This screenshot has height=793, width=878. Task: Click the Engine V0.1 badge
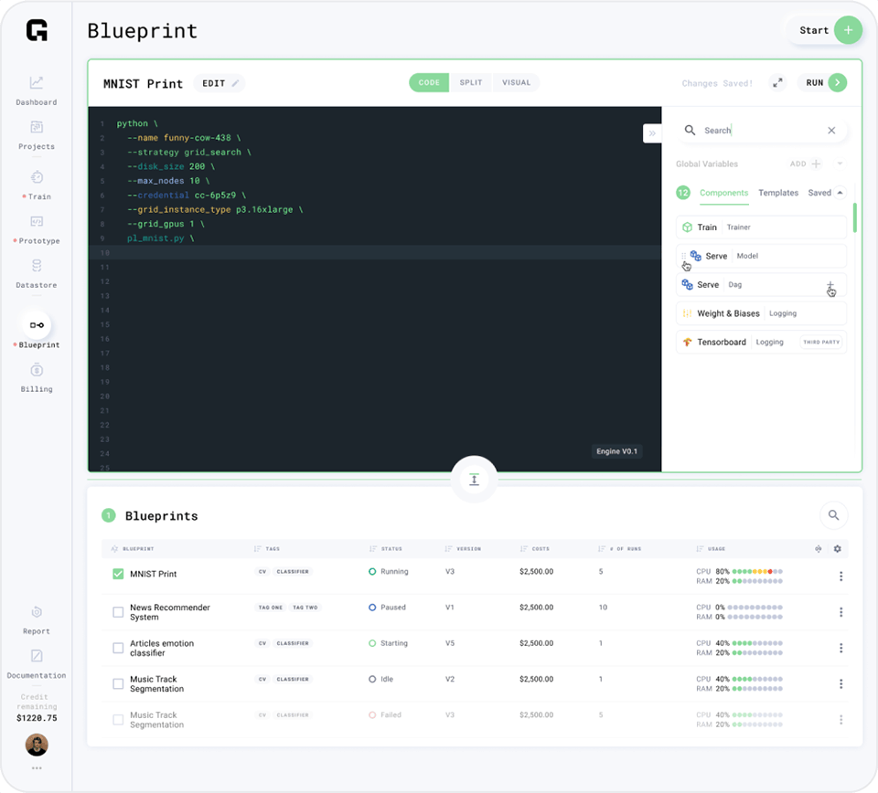coord(616,451)
